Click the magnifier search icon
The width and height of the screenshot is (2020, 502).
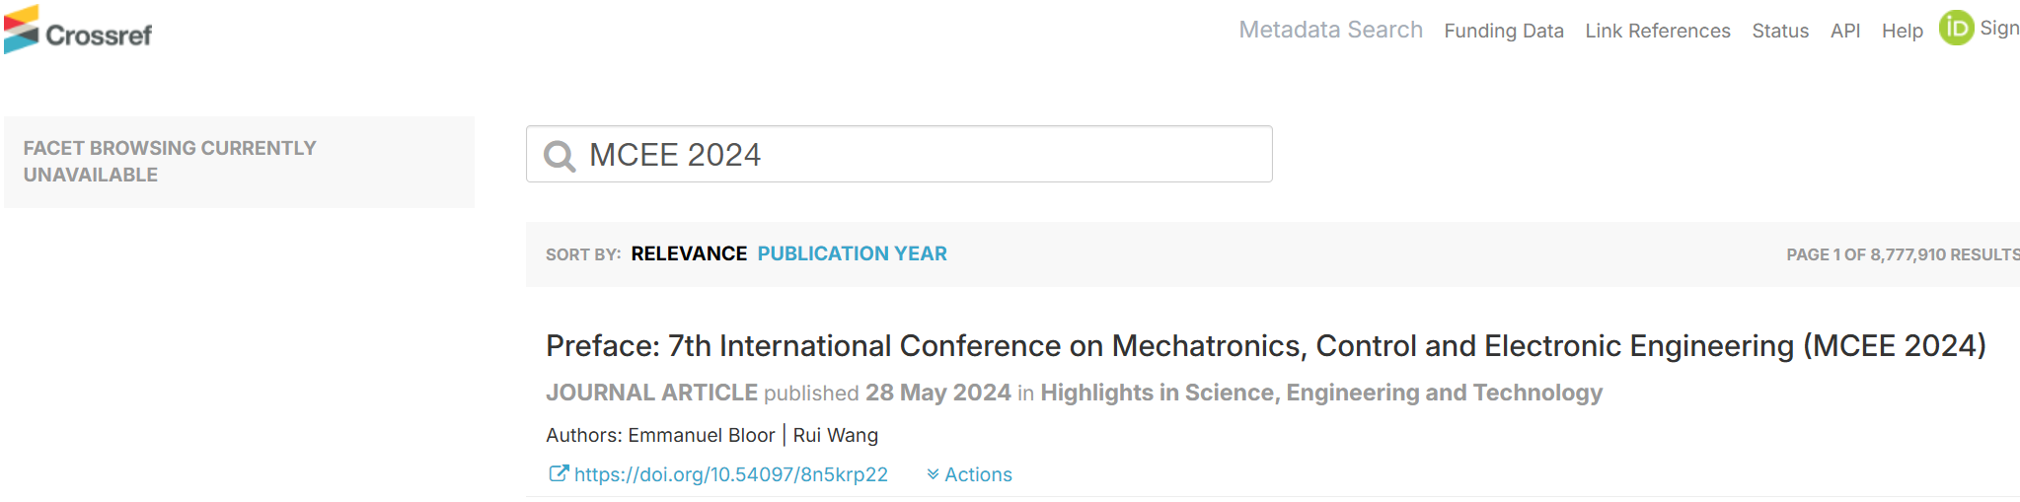pos(560,156)
